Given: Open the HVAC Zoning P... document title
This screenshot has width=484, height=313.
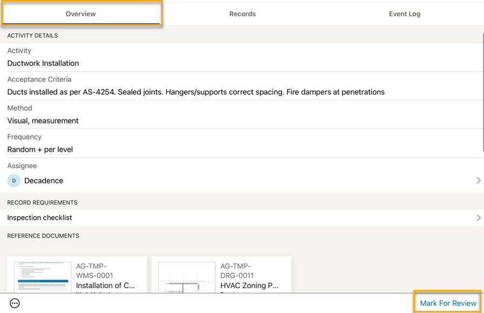Looking at the screenshot, I should coord(249,286).
